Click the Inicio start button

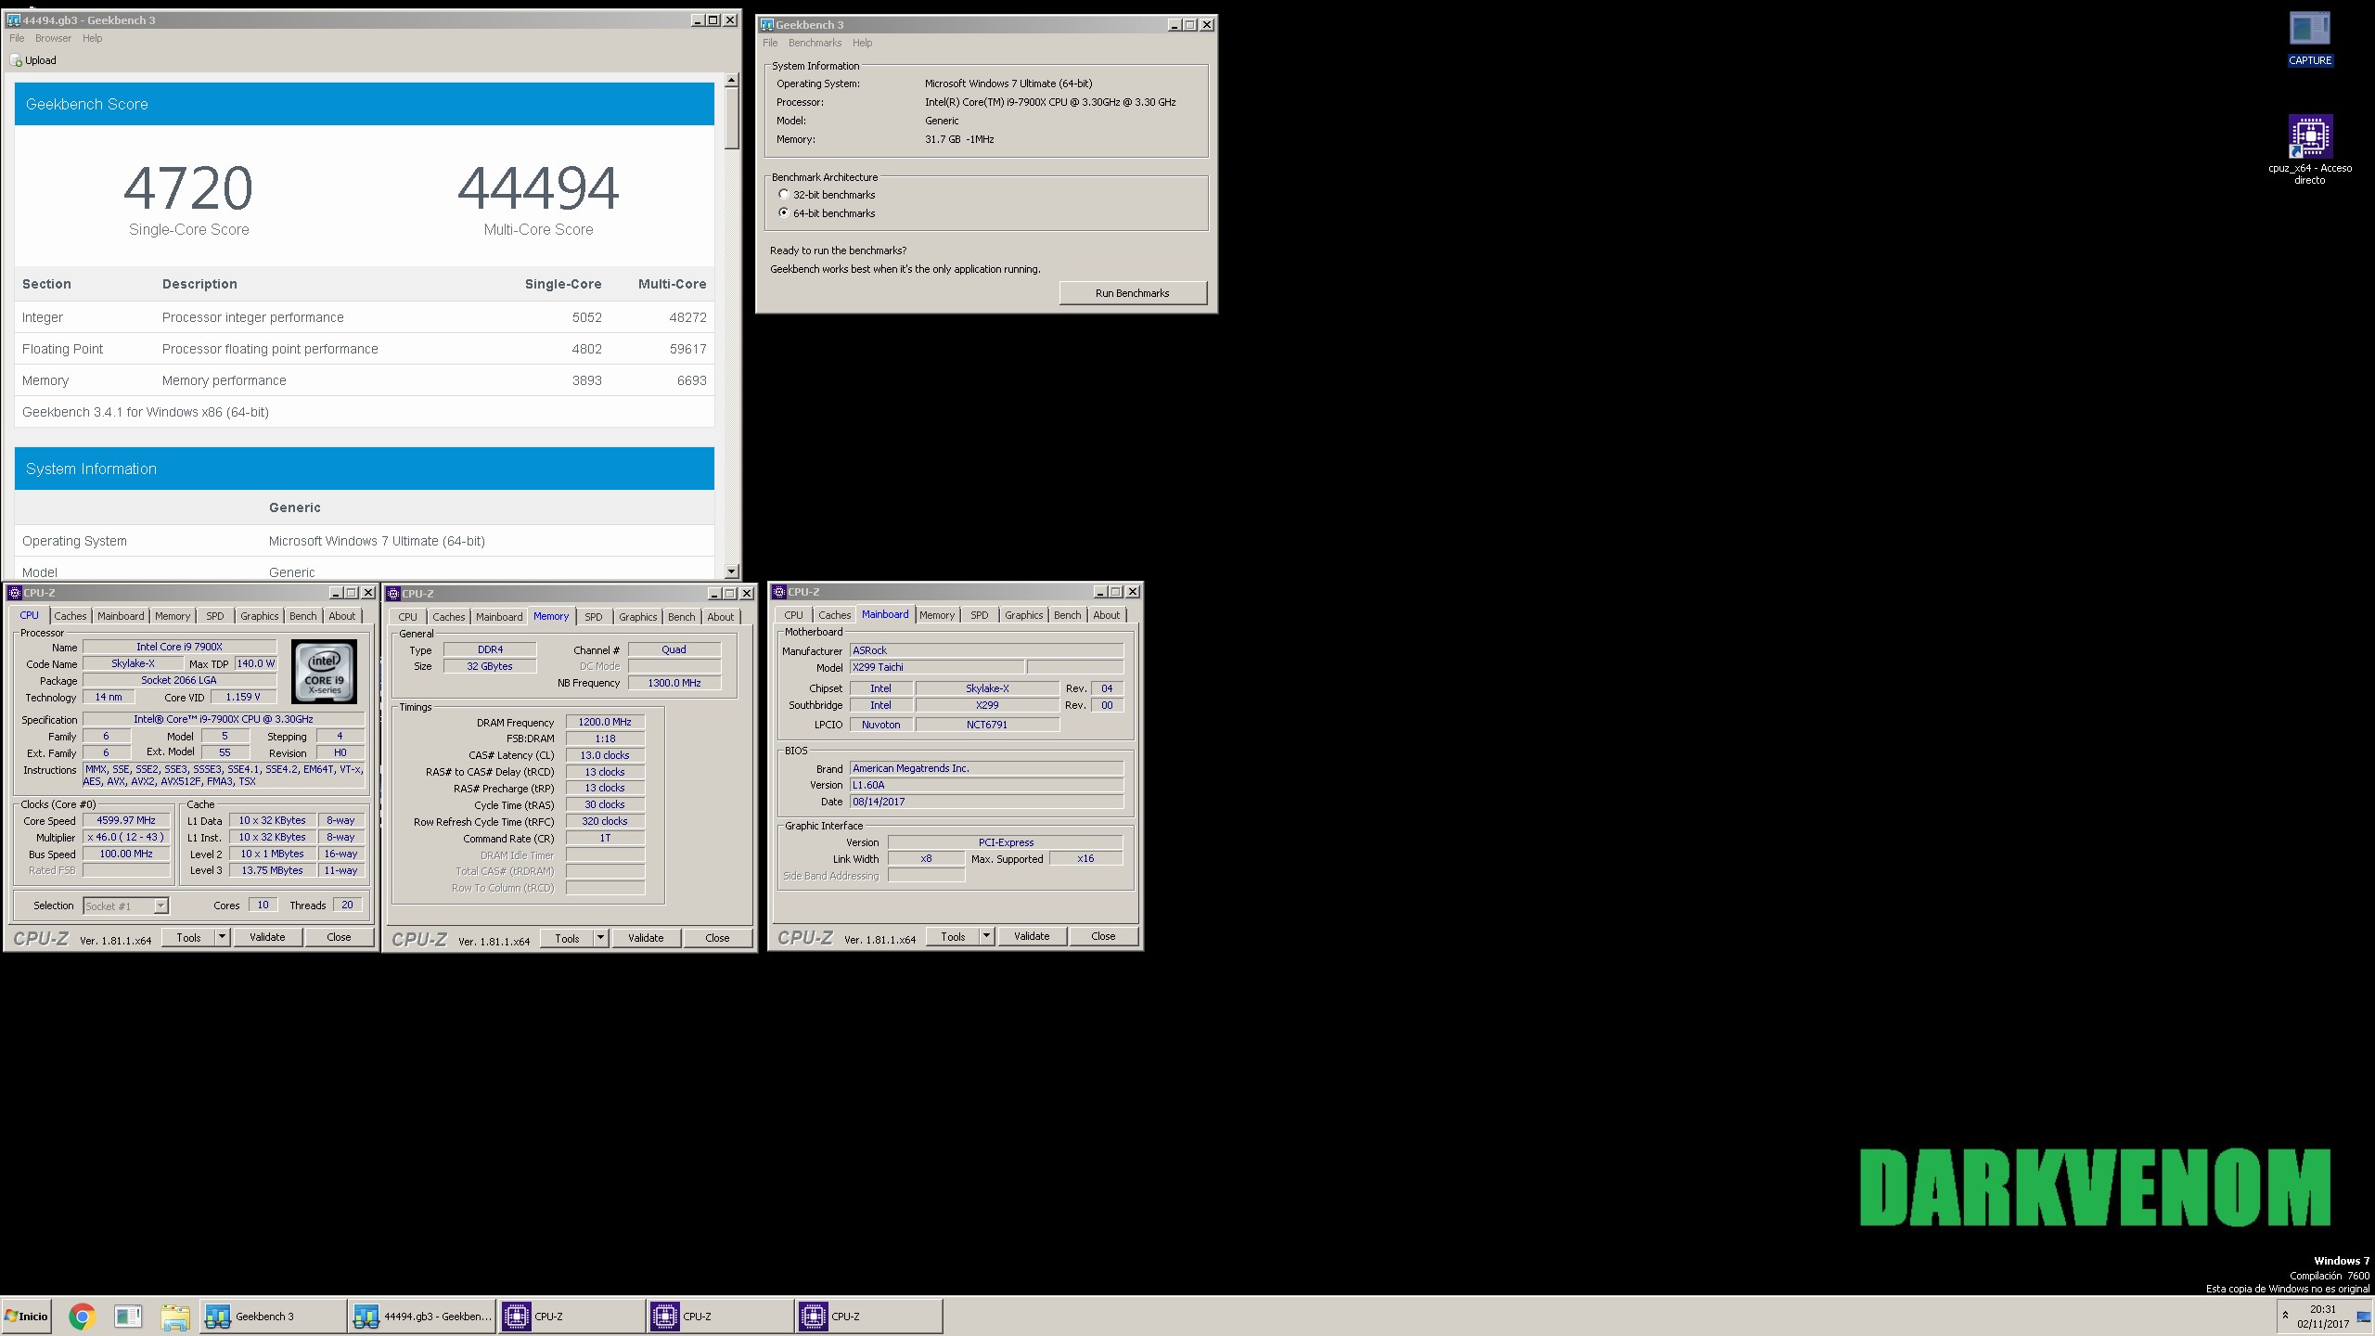[x=27, y=1316]
